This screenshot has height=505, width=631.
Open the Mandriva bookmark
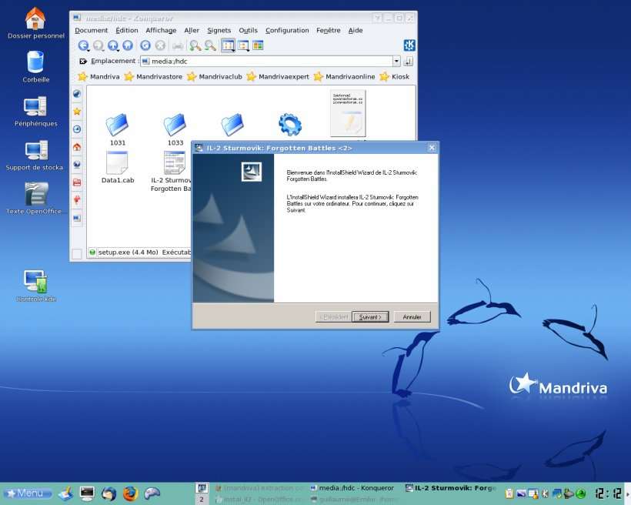pyautogui.click(x=99, y=76)
